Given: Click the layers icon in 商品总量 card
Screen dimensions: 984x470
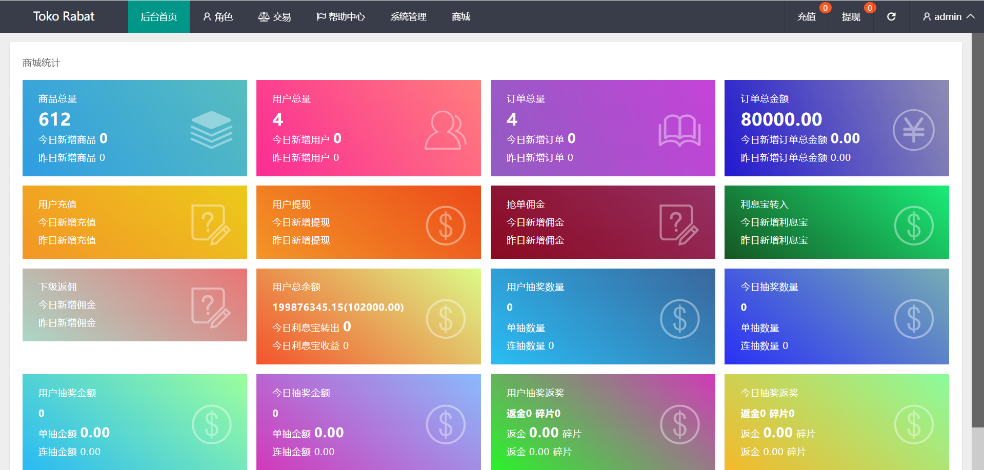Looking at the screenshot, I should 211,130.
